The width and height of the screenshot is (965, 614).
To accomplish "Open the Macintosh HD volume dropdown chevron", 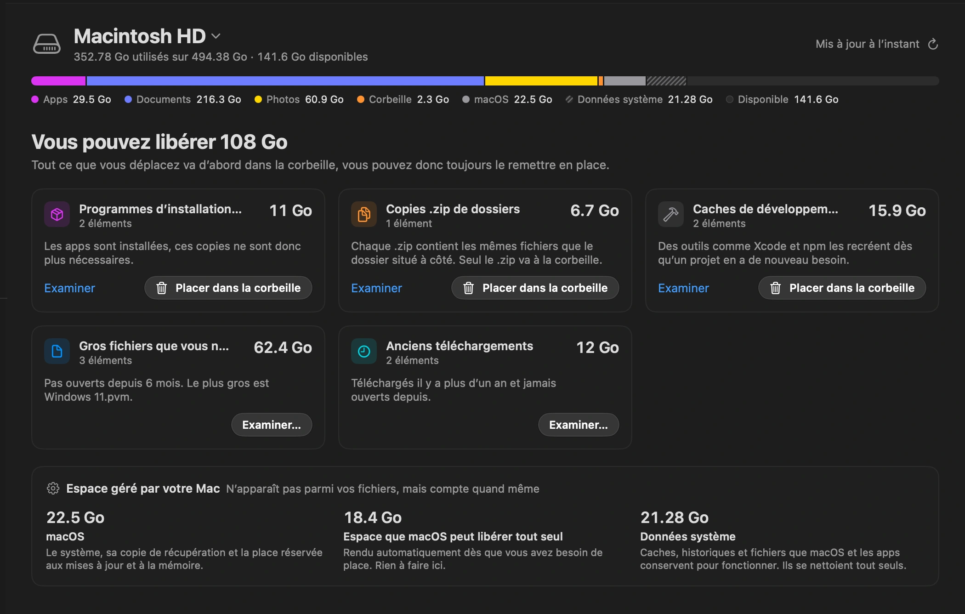I will [216, 36].
